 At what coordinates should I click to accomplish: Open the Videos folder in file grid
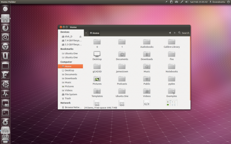[147, 93]
